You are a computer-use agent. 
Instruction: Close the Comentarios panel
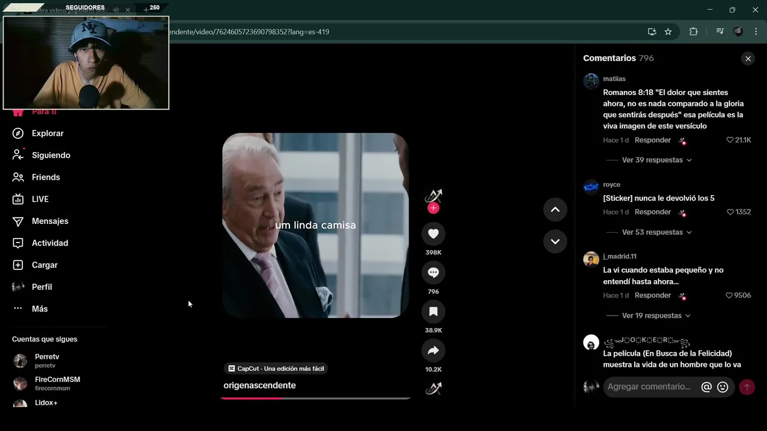[x=748, y=59]
